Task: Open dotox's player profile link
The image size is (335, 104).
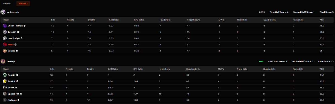Action: (11, 87)
